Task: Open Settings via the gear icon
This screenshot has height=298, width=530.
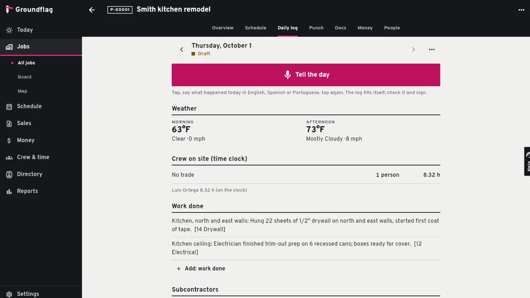Action: pos(9,294)
